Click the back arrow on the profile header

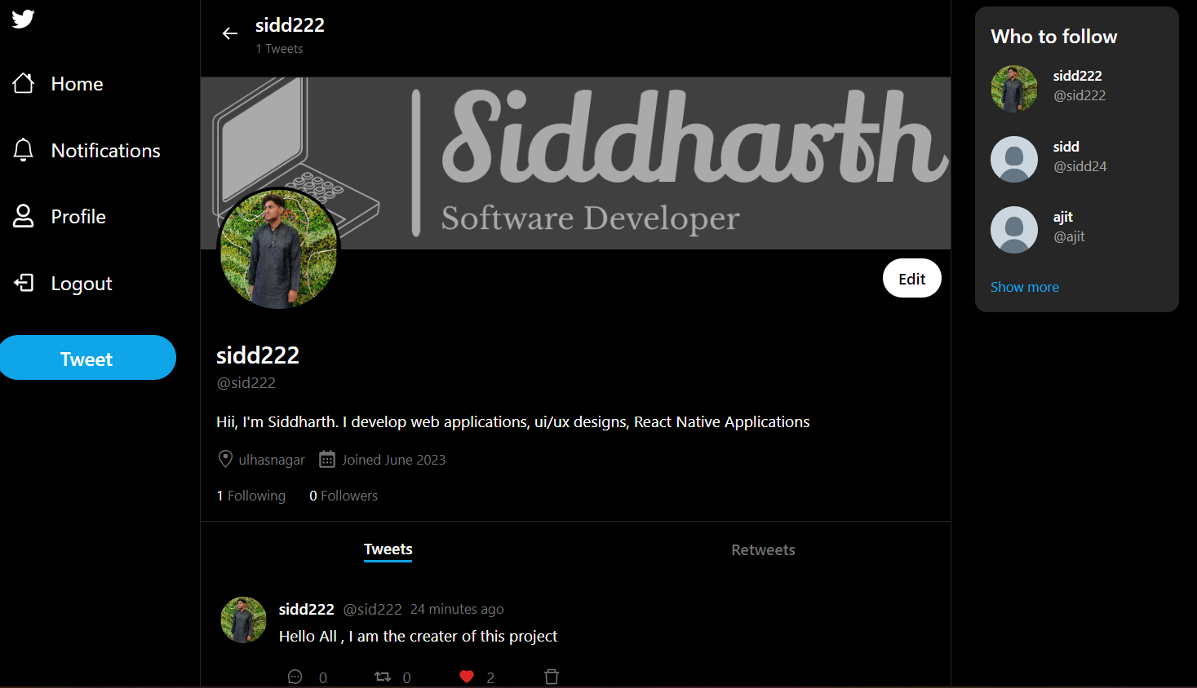pyautogui.click(x=229, y=33)
